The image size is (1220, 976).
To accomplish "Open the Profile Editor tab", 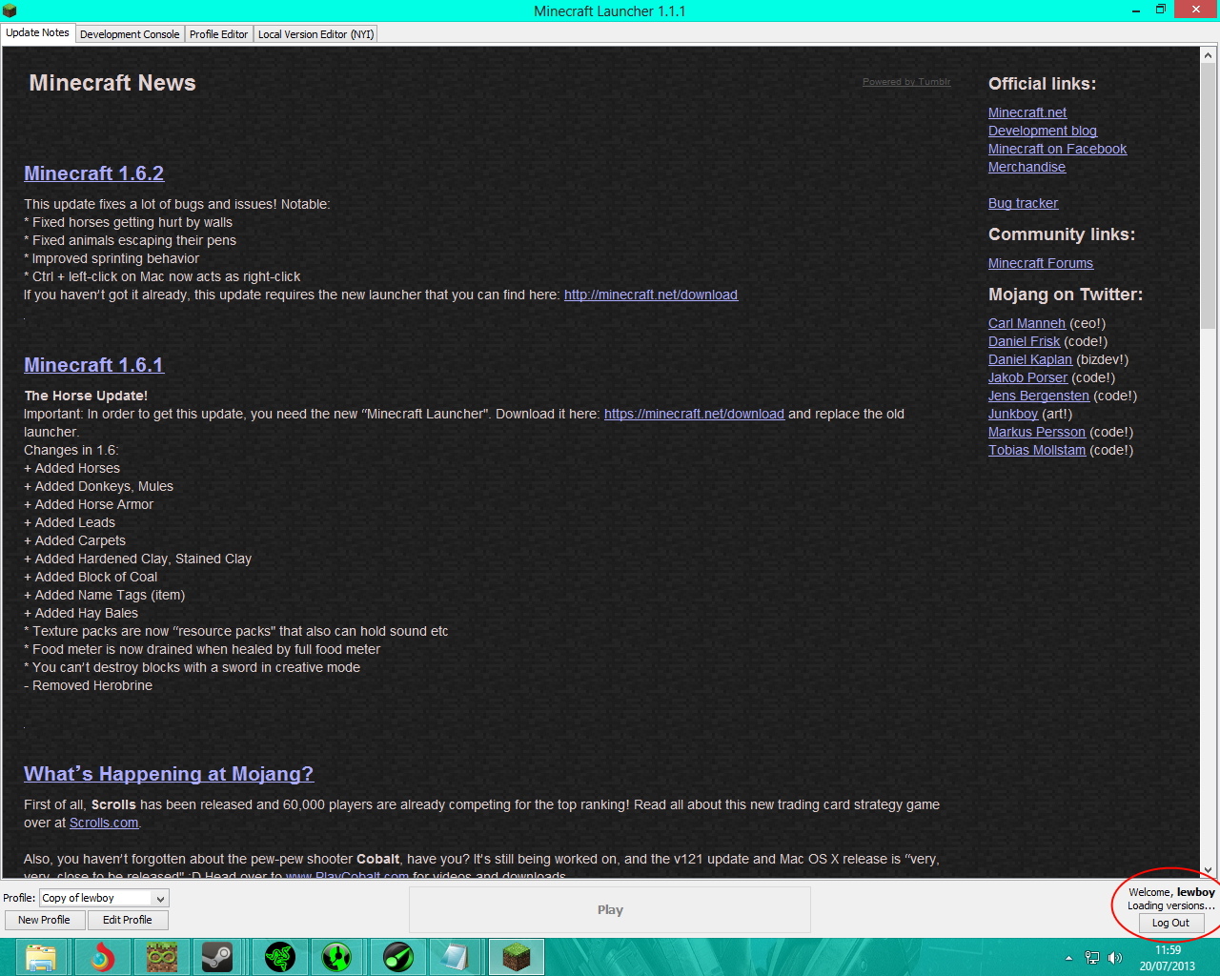I will [x=218, y=34].
